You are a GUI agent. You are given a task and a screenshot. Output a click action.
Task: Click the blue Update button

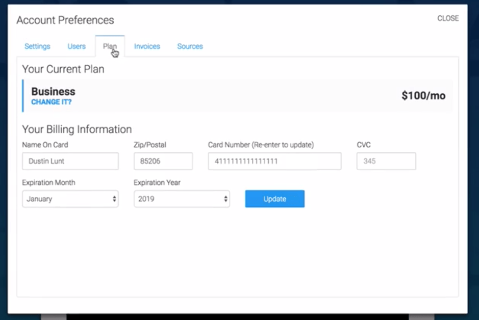(274, 199)
